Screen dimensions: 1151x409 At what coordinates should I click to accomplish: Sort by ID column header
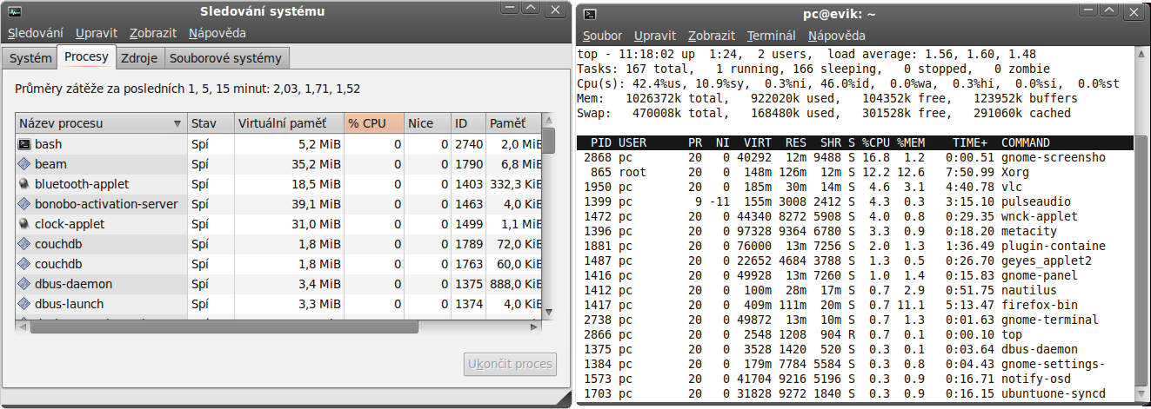tap(468, 123)
